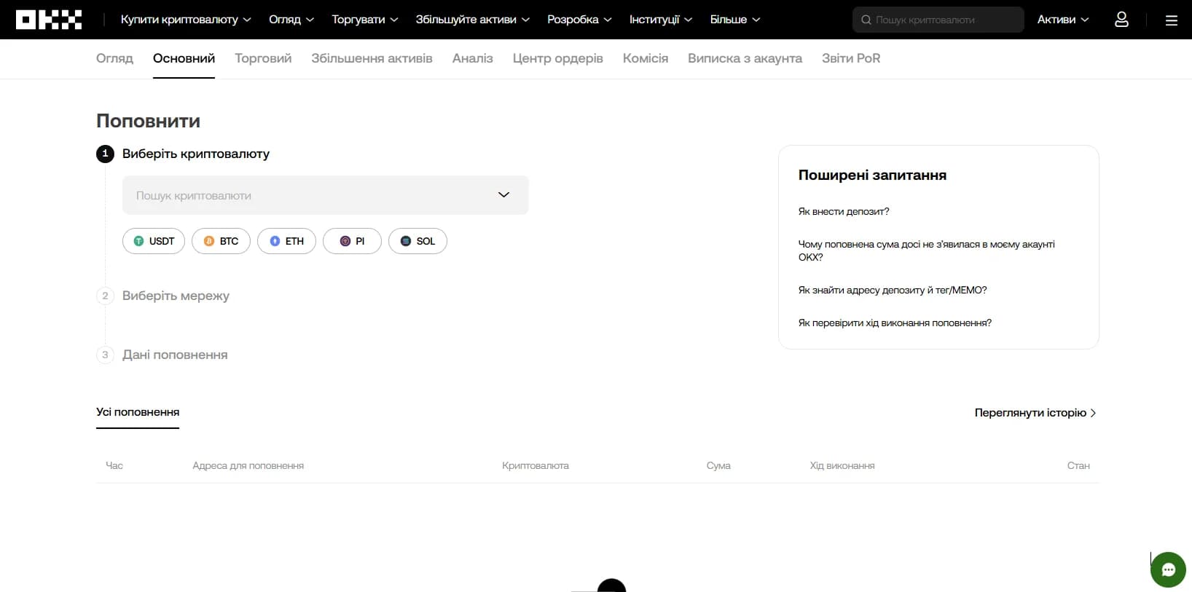Open FAQ Як внести депозит?
Screen dimensions: 1192x592
click(x=844, y=211)
